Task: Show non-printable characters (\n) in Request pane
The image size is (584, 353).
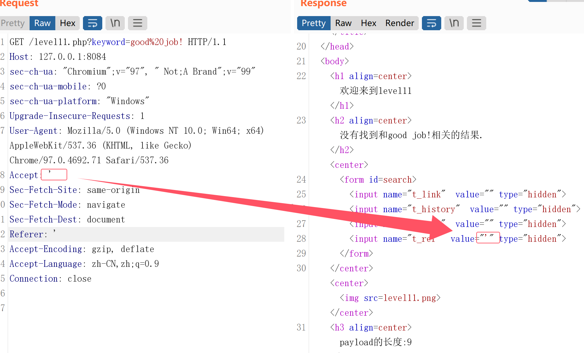Action: point(115,23)
